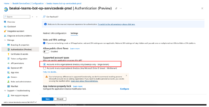Click BeakAI-ServiceDesk Configuration breadcrumb
This screenshot has height=107, width=209.
pyautogui.click(x=28, y=3)
